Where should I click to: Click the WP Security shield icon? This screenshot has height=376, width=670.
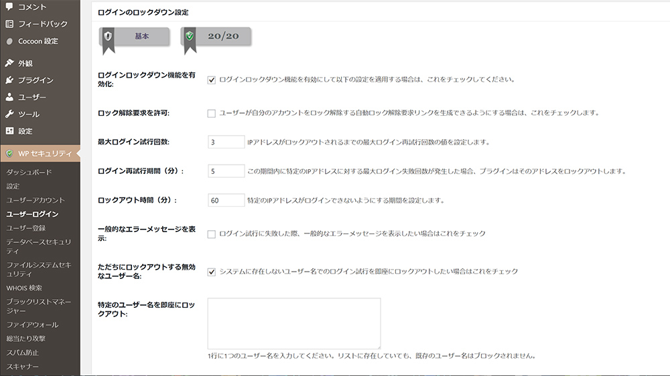tap(9, 153)
